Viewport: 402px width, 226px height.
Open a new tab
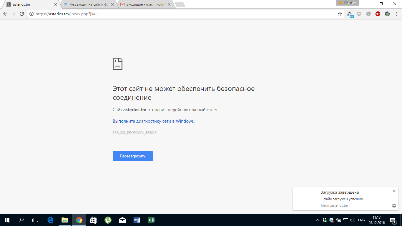click(180, 4)
